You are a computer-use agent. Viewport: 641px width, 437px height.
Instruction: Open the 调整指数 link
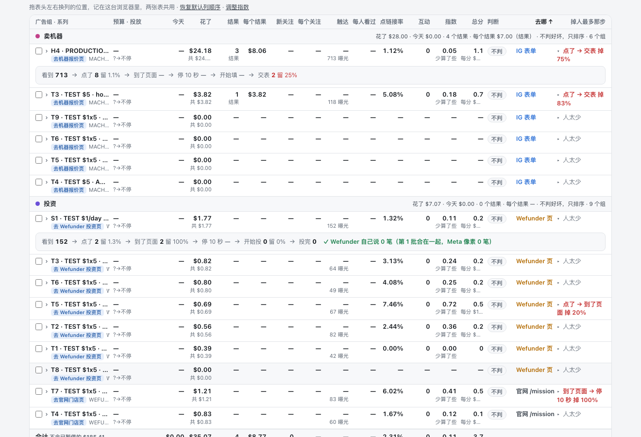[237, 7]
